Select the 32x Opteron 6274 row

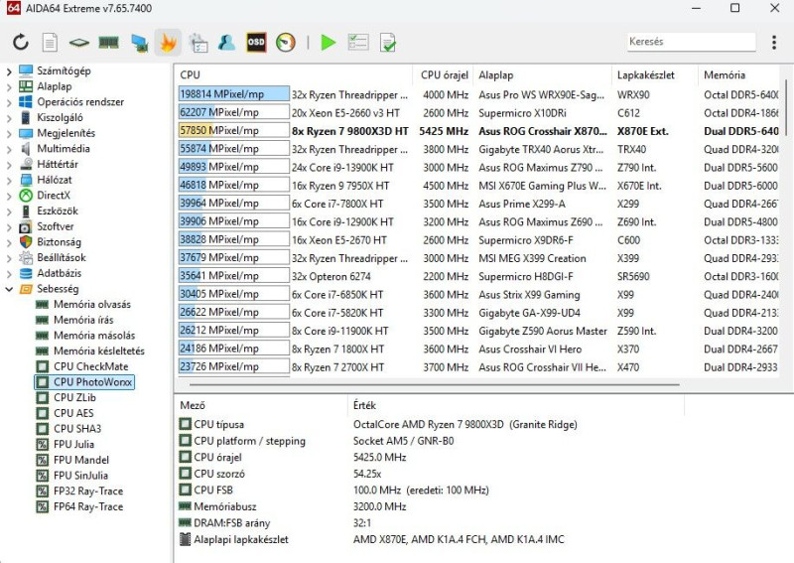click(478, 276)
